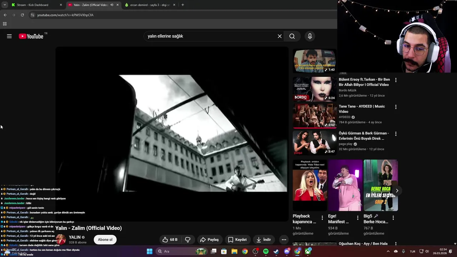
Task: Reload the page with the refresh icon
Action: click(22, 15)
